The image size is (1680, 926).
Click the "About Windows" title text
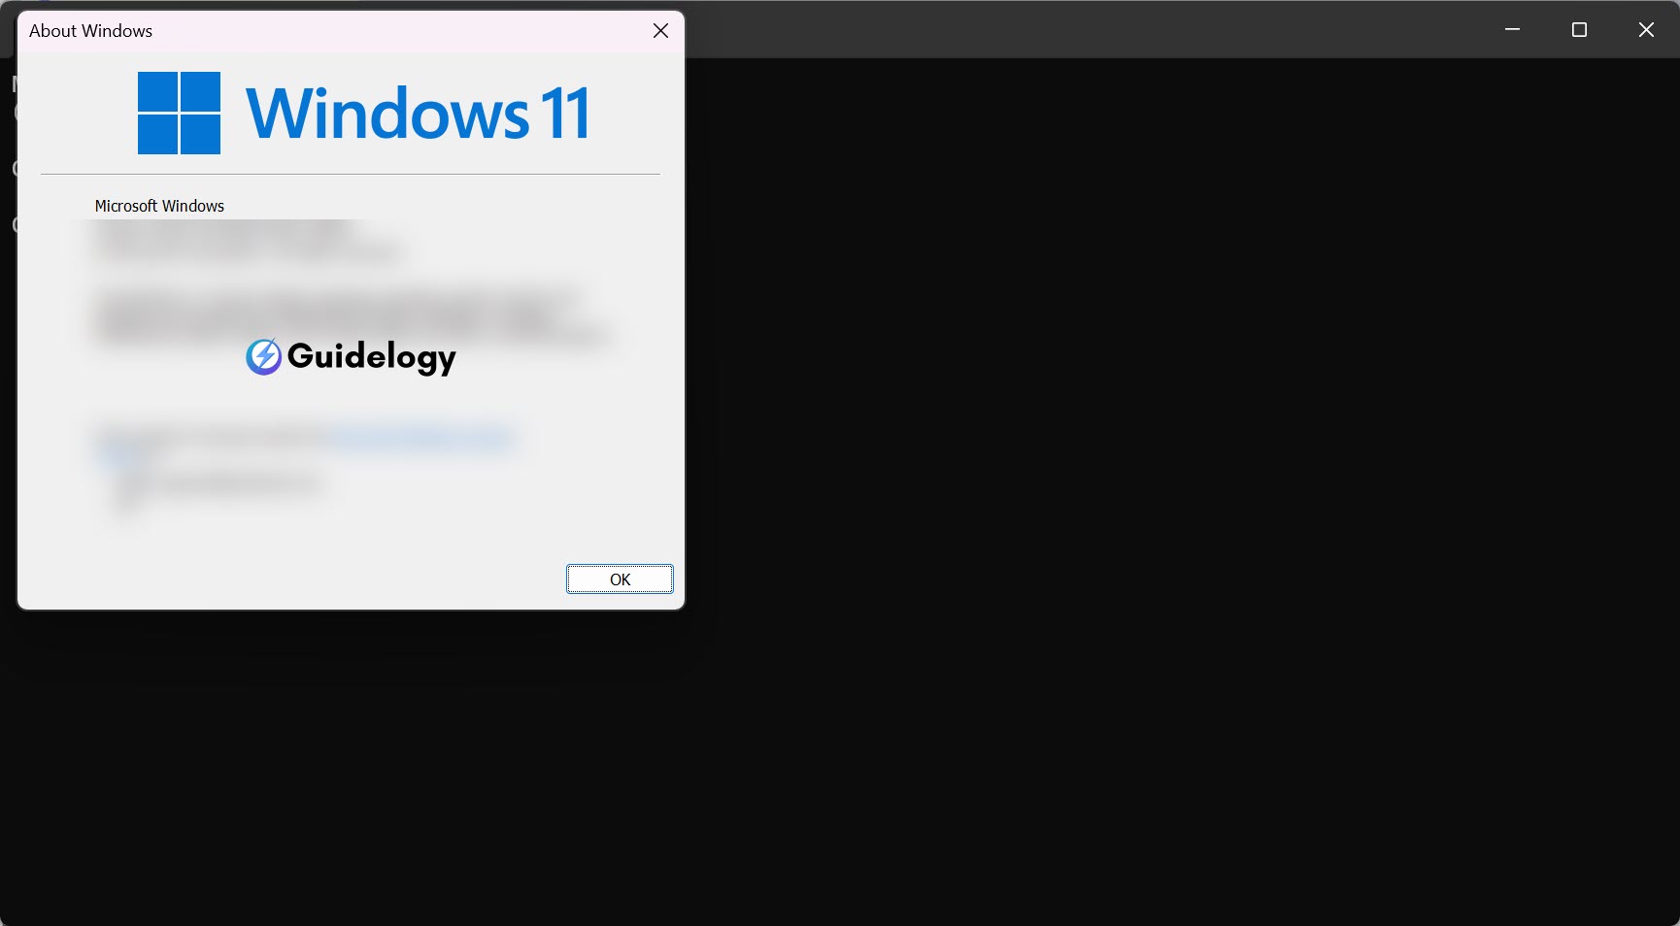pyautogui.click(x=90, y=31)
